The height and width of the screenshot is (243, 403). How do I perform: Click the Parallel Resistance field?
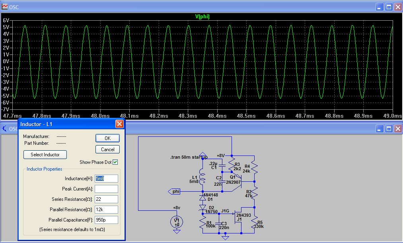106,210
